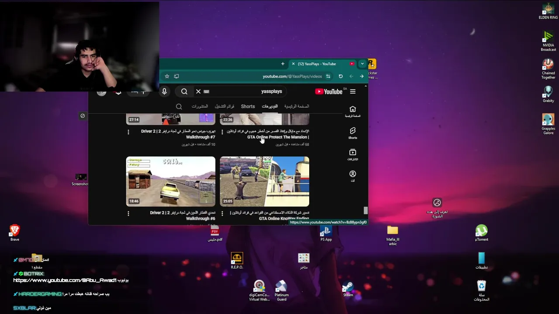The image size is (559, 314).
Task: Open the PDF file on the desktop
Action: [x=215, y=234]
